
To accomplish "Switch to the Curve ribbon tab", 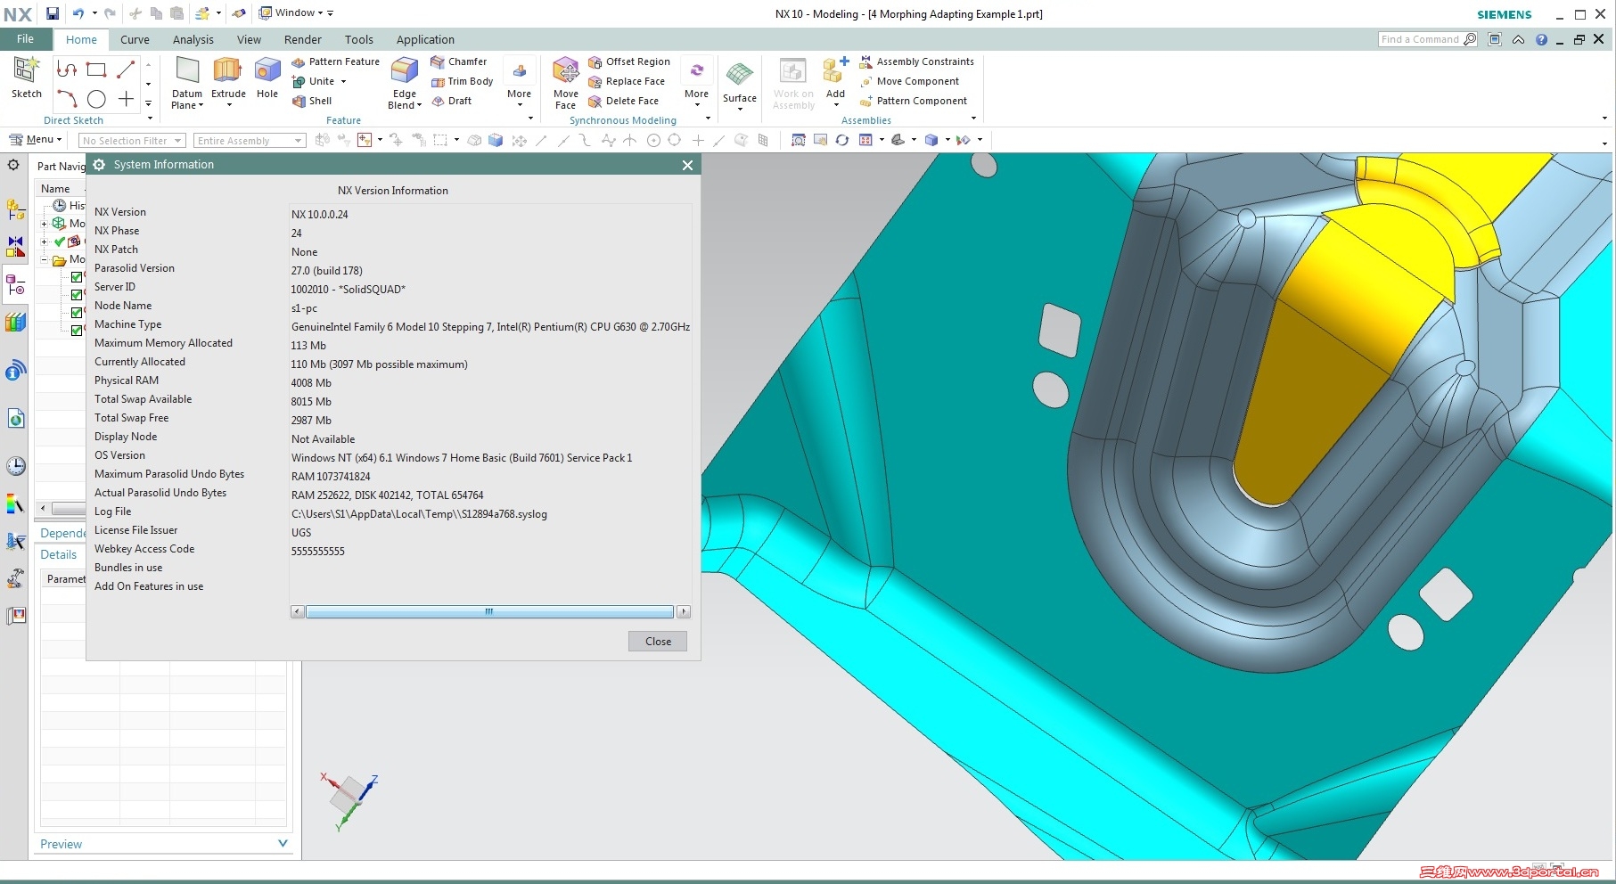I will click(135, 39).
